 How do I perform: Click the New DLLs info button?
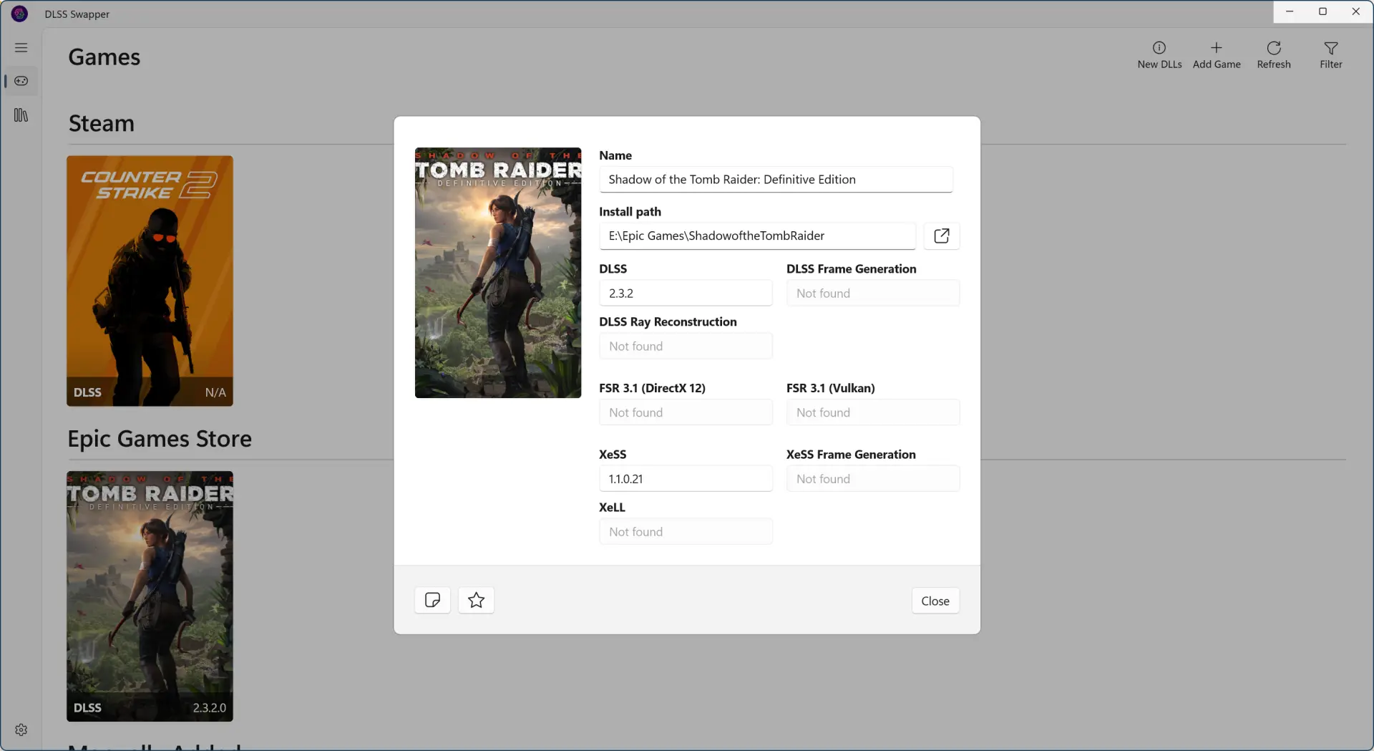(x=1159, y=55)
